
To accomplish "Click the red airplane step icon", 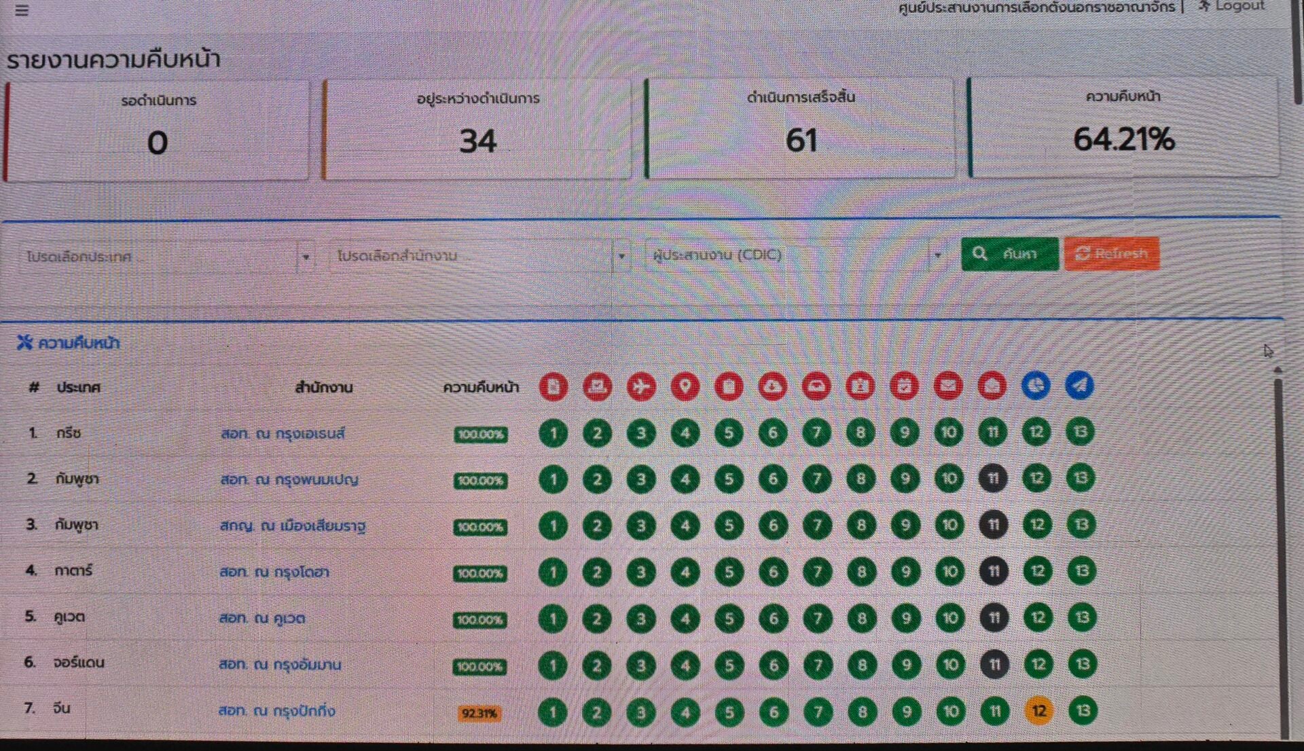I will pyautogui.click(x=640, y=387).
